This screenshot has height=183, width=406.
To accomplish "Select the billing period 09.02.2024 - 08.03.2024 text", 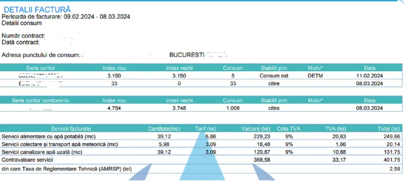I will pyautogui.click(x=97, y=17).
